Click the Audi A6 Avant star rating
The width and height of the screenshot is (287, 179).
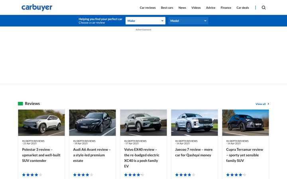(83, 175)
